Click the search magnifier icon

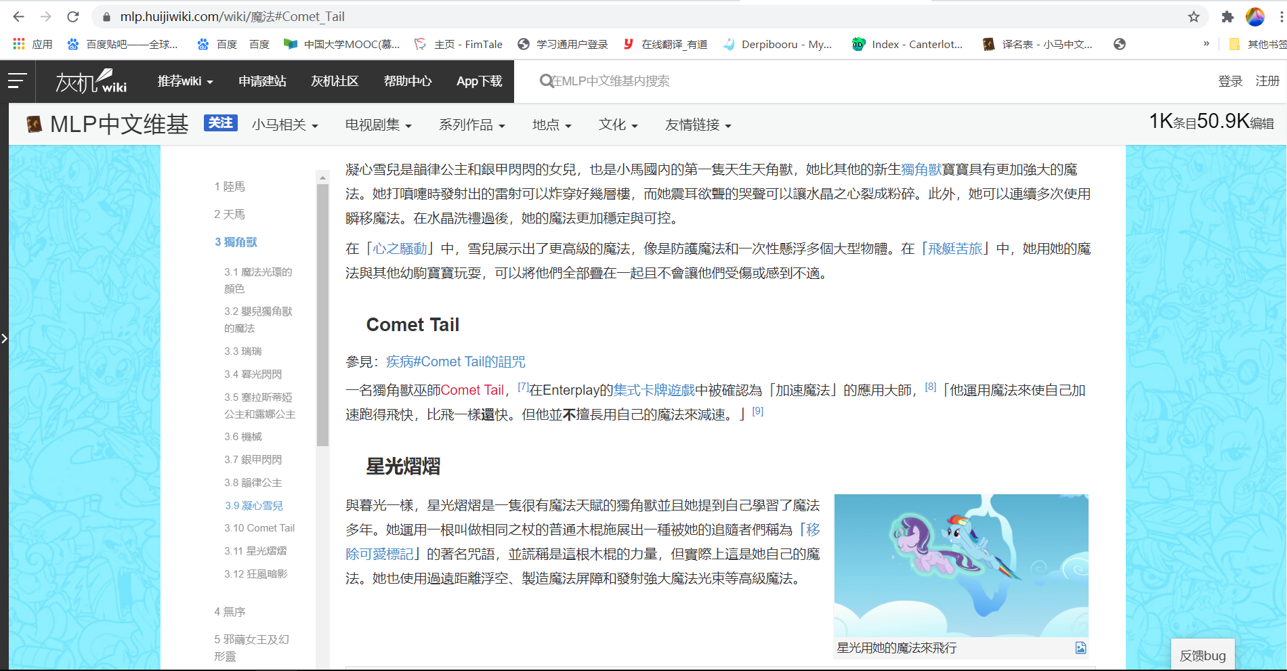coord(546,81)
